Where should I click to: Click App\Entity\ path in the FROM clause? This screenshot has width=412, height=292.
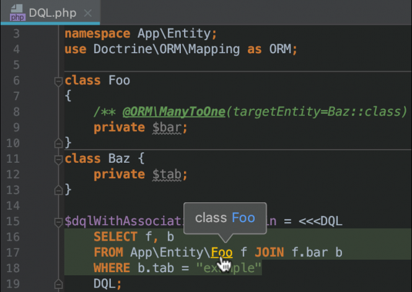point(170,252)
